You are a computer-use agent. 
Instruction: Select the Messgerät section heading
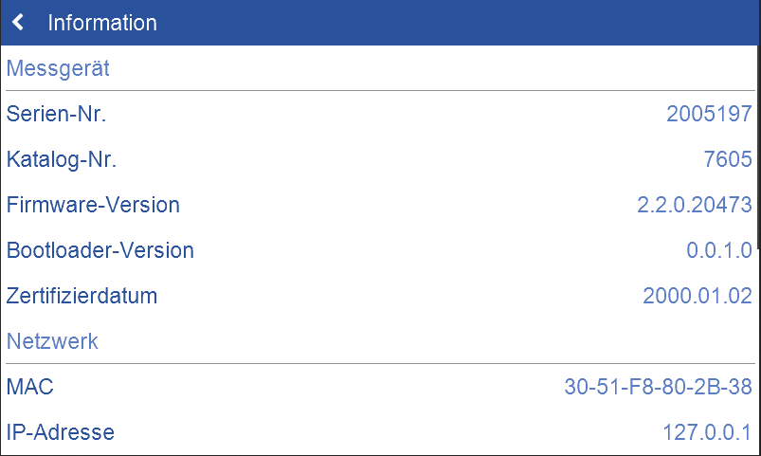click(x=59, y=68)
